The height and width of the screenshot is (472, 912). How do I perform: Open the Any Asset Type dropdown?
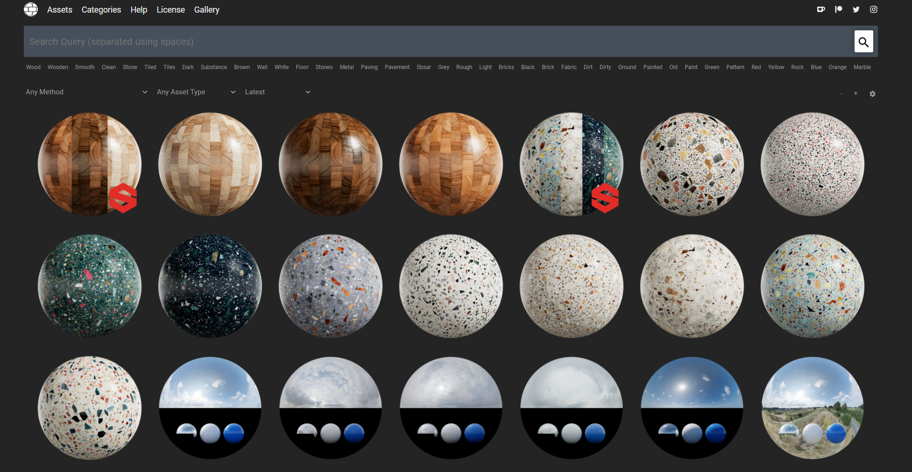(196, 92)
